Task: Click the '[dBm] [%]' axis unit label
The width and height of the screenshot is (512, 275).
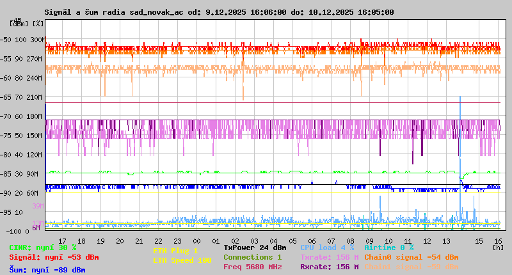Action: pyautogui.click(x=27, y=24)
